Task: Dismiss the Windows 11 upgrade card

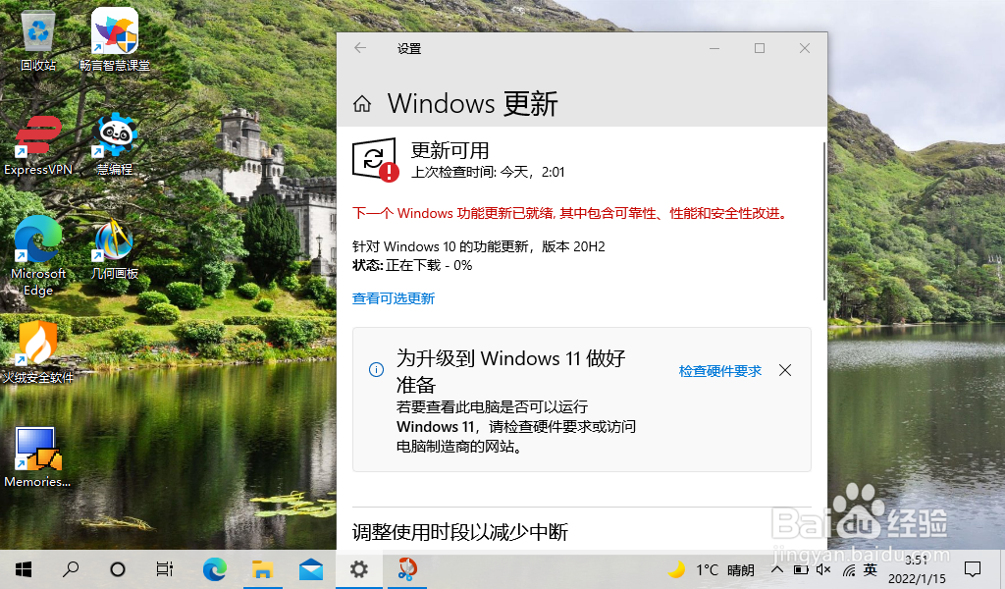Action: 785,370
